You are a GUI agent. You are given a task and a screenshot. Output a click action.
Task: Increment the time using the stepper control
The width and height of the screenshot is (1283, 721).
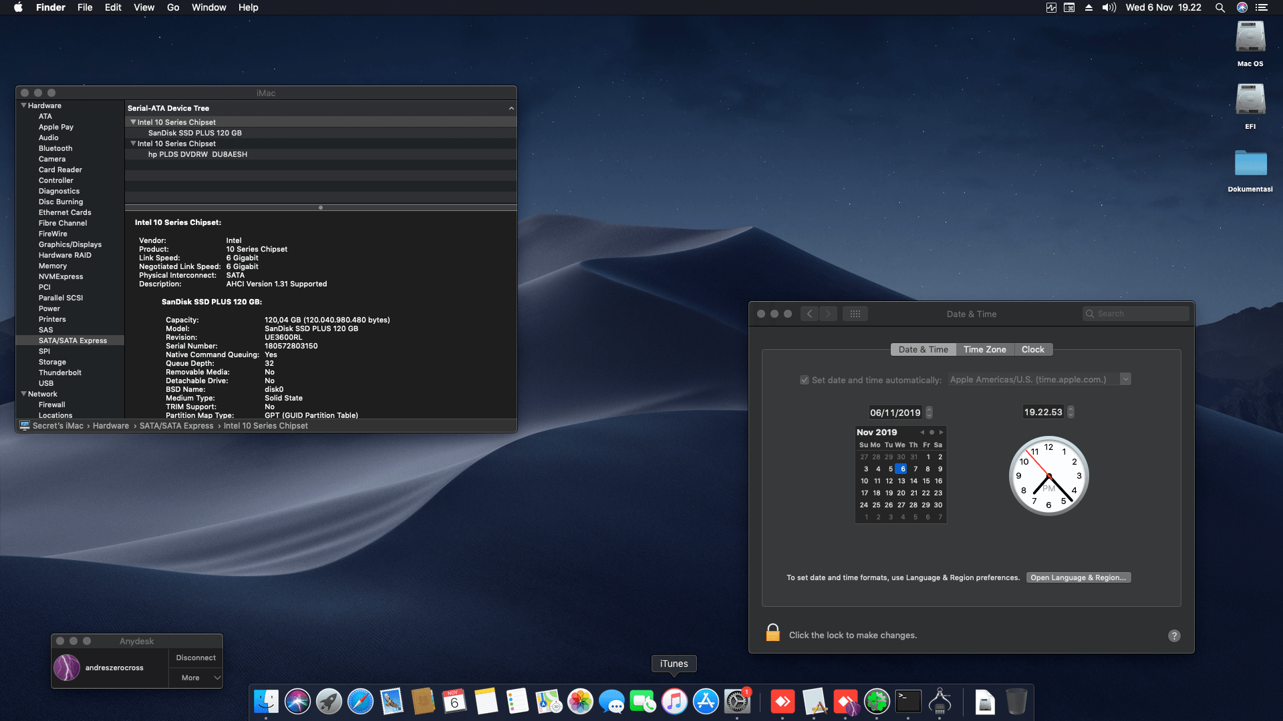point(1070,409)
